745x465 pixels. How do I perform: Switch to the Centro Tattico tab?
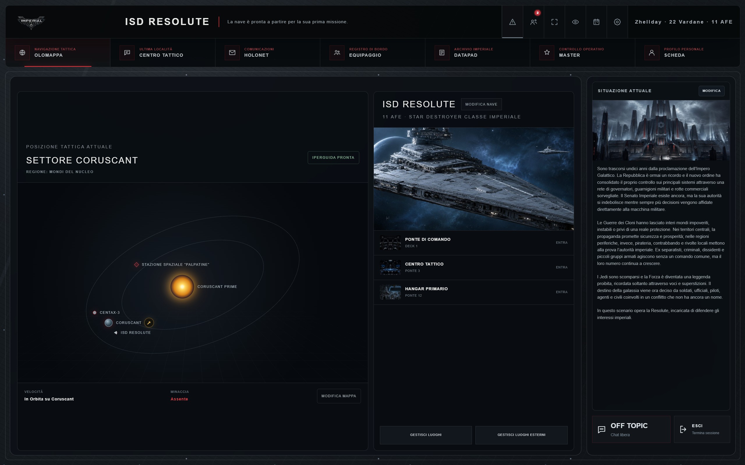163,52
